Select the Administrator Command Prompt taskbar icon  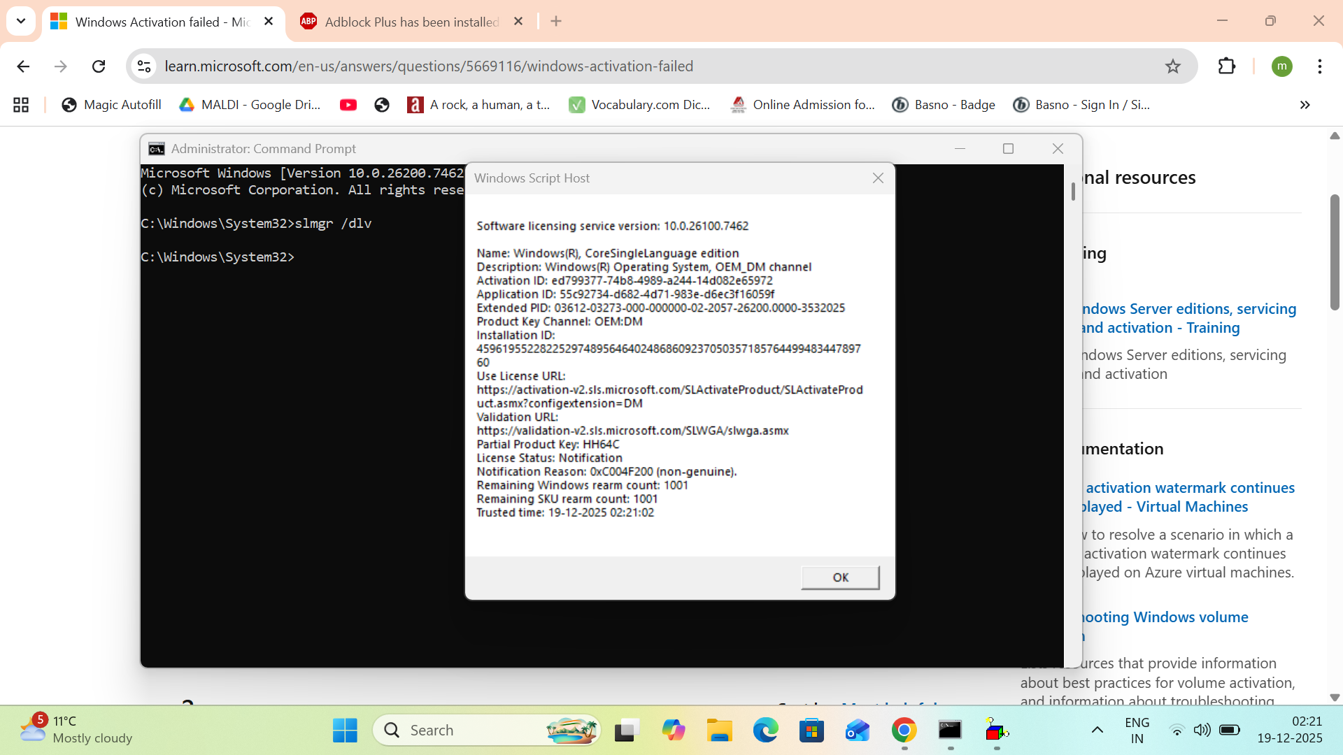tap(950, 729)
